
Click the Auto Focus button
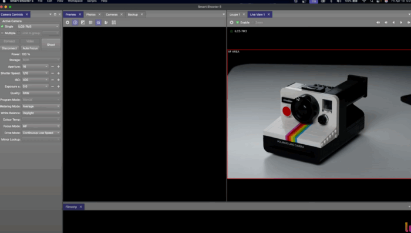30,48
